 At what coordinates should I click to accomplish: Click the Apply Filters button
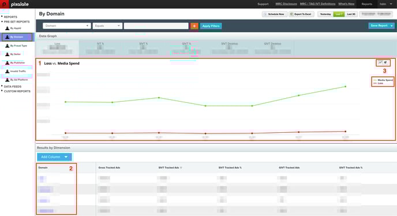point(211,26)
